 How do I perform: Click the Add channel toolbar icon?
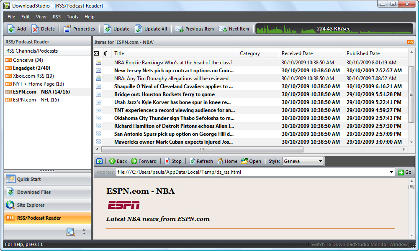[11, 29]
